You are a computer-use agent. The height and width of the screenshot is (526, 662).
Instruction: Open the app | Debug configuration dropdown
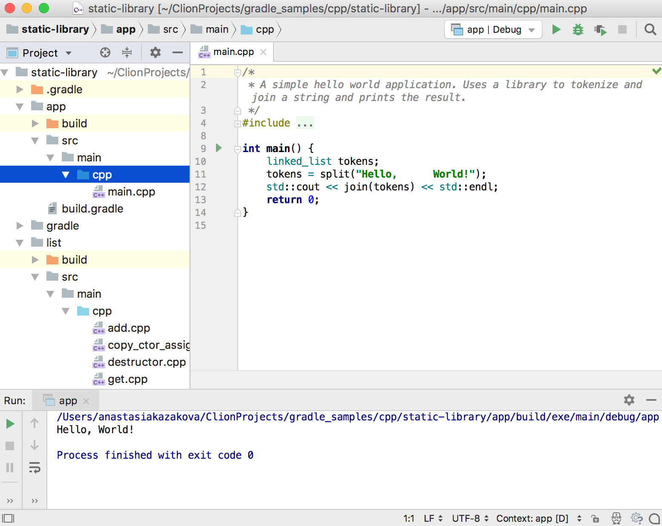(493, 29)
